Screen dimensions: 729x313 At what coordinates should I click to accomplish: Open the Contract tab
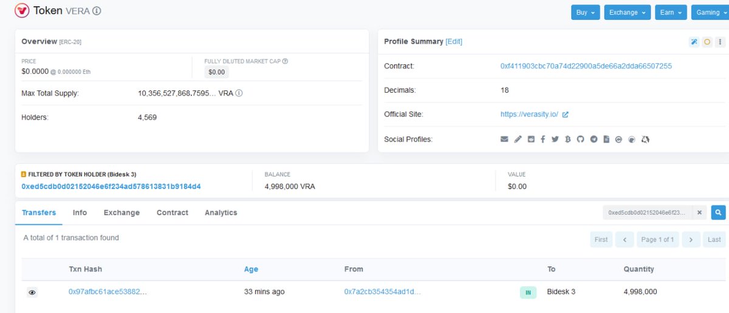[x=173, y=213]
